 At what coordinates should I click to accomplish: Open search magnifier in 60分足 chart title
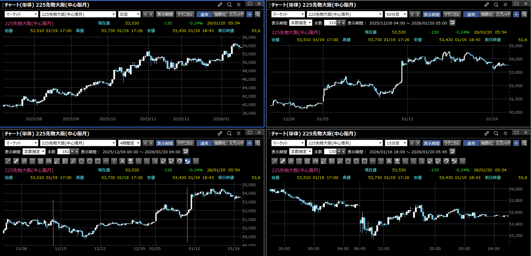[x=496, y=5]
